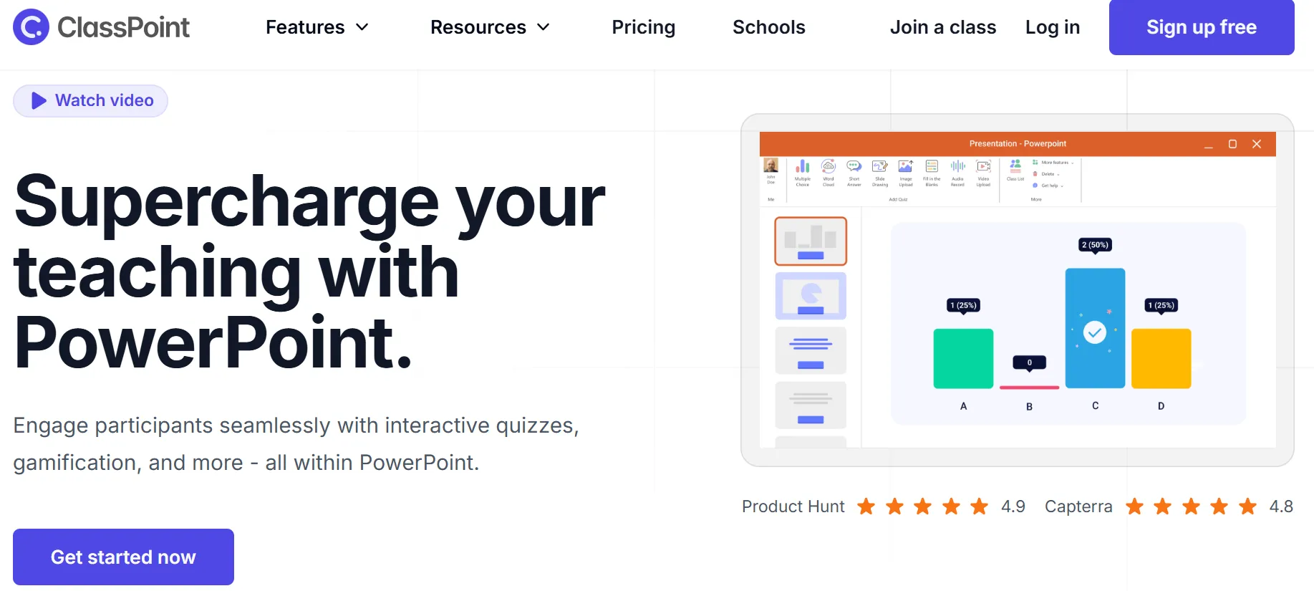
Task: Select the first slide thumbnail in sidebar
Action: pyautogui.click(x=810, y=241)
